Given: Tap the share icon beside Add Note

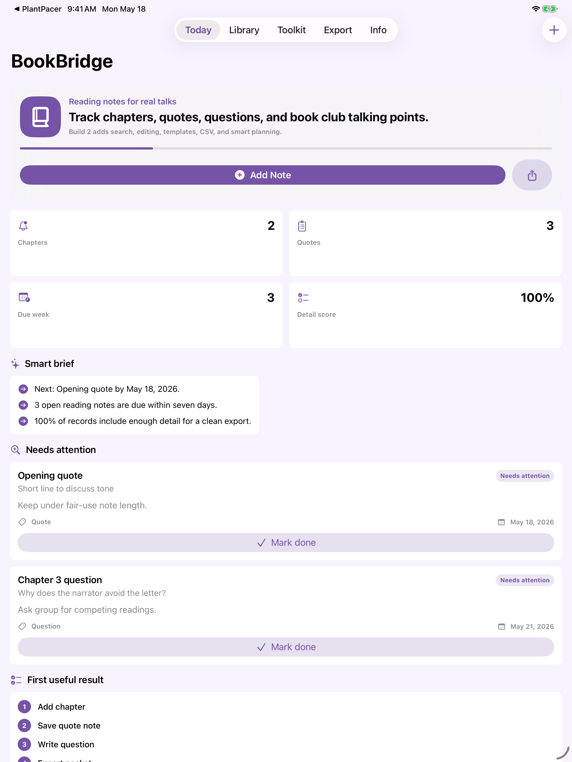Looking at the screenshot, I should pos(532,175).
